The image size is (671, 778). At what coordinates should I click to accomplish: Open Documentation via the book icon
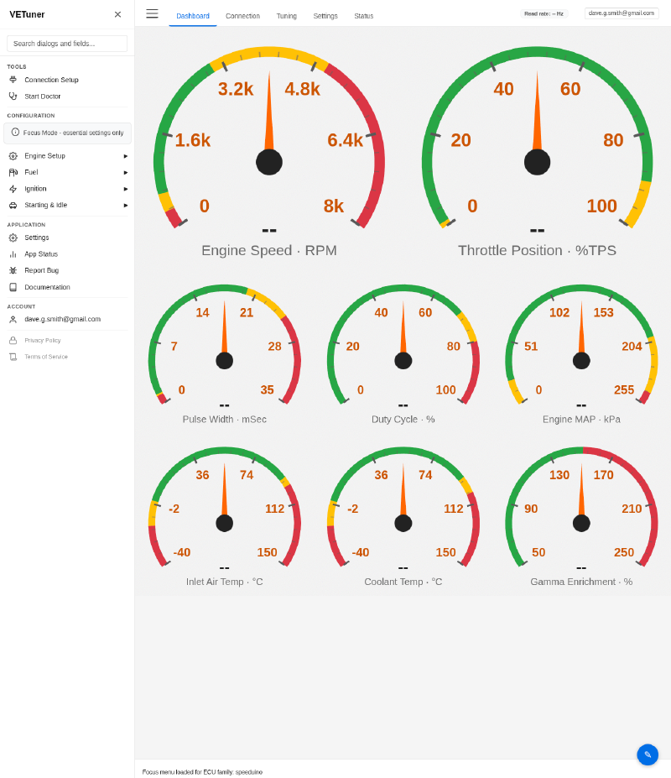tap(14, 286)
